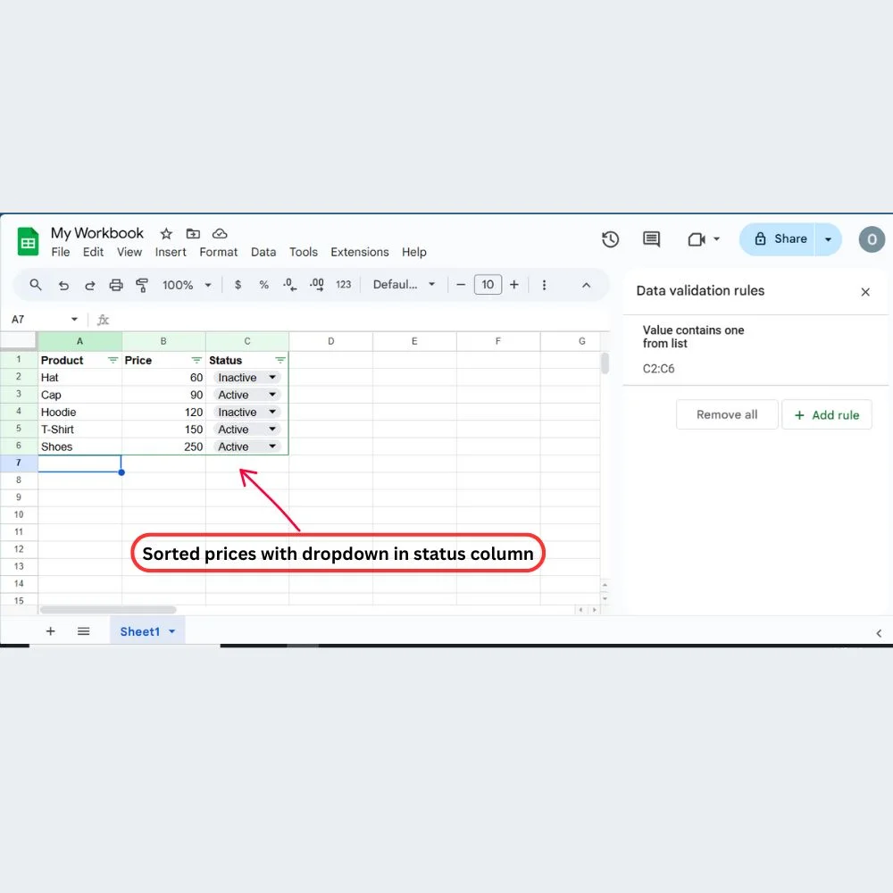
Task: Click the My Workbook title
Action: [96, 233]
